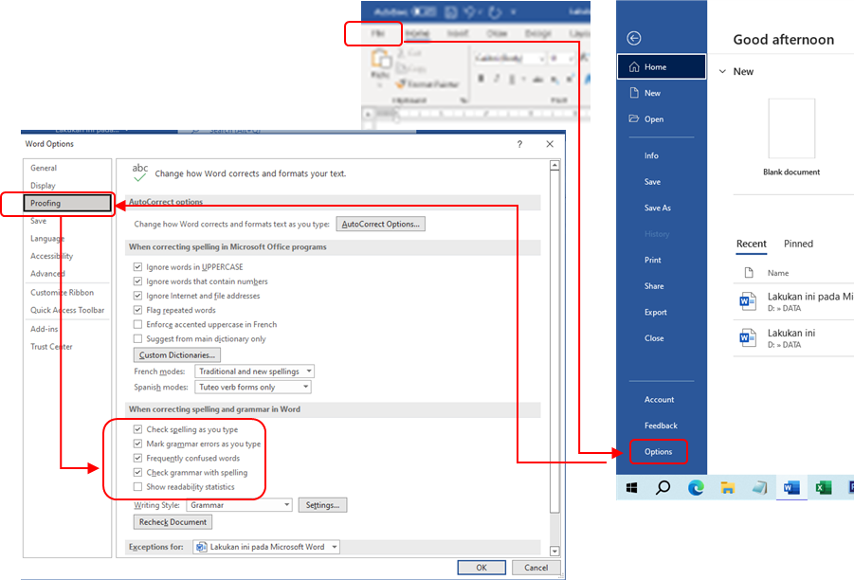
Task: Click the Recheck Document button
Action: (x=173, y=522)
